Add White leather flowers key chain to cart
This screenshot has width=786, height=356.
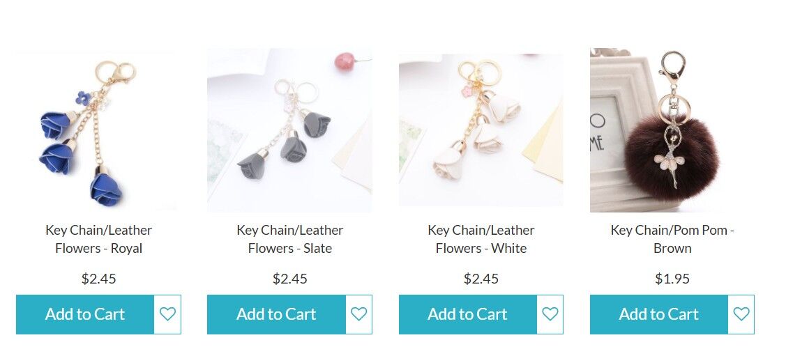(468, 314)
